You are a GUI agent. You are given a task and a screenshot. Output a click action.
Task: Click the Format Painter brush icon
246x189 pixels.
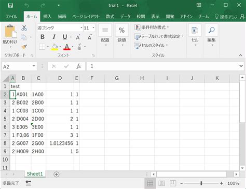(x=24, y=47)
